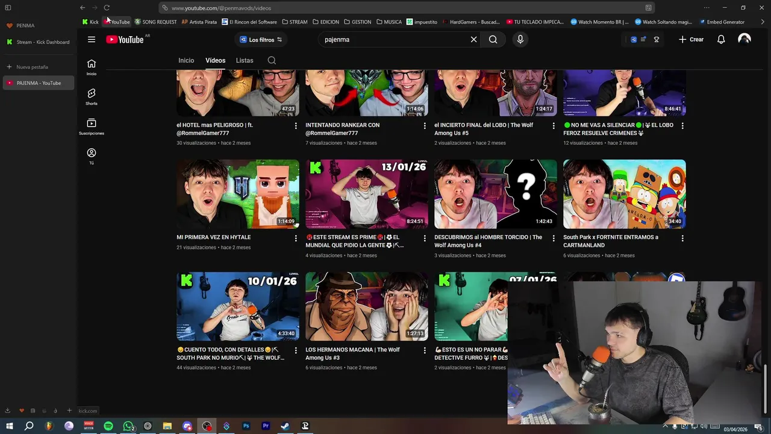Open options for el HOTEL mas PELIGROSO video
The width and height of the screenshot is (771, 434).
pyautogui.click(x=295, y=126)
